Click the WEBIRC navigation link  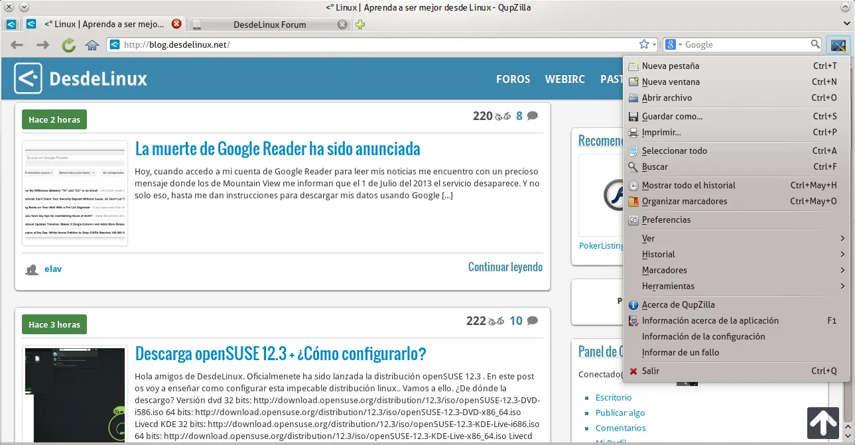click(565, 79)
